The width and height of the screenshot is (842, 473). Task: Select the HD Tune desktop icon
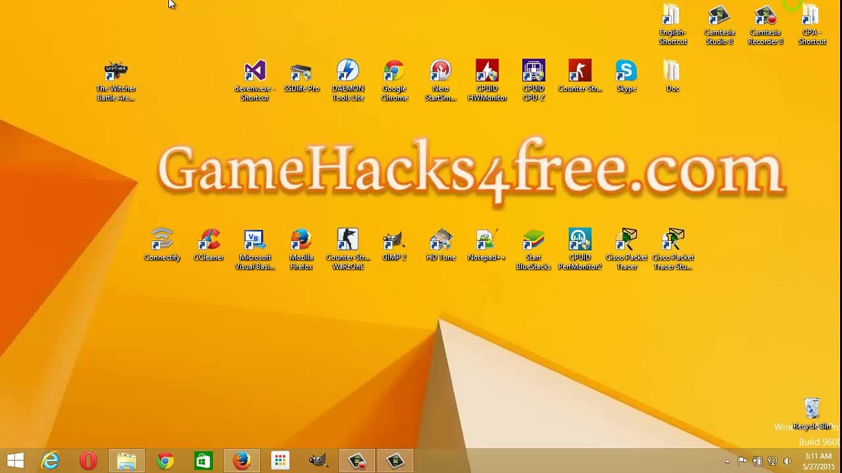click(x=441, y=245)
